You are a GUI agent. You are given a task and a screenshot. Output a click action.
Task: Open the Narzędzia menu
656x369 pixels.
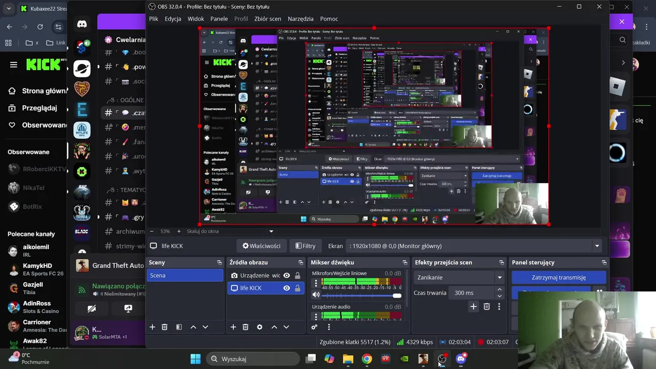(x=300, y=18)
